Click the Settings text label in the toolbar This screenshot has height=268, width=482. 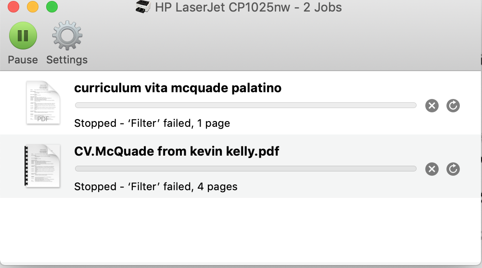(x=67, y=60)
